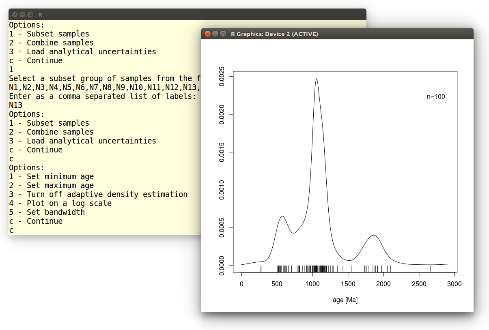Close the R Graphics Device 2 window

(x=207, y=34)
